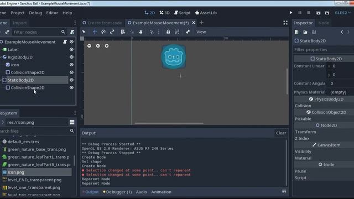Open the Editor menu
Screen dimensions: 354x199
point(52,13)
